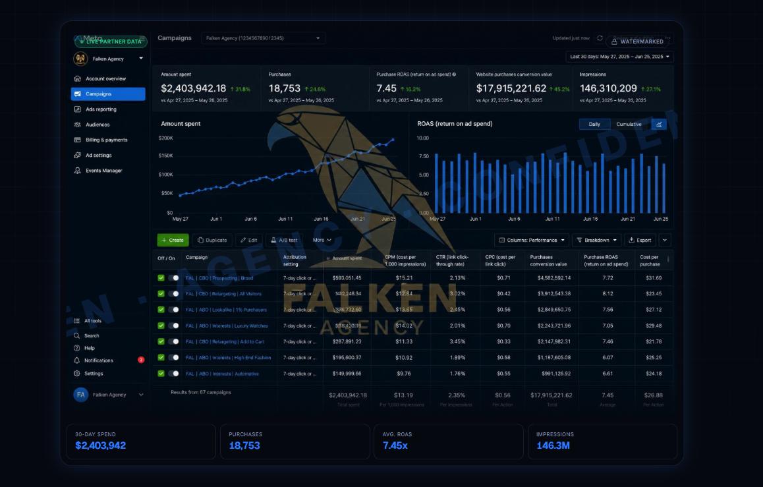The width and height of the screenshot is (763, 487).
Task: Expand the Columns: Performance dropdown
Action: (x=532, y=240)
